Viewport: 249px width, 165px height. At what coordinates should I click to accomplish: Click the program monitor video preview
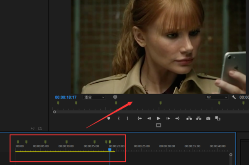[158, 47]
